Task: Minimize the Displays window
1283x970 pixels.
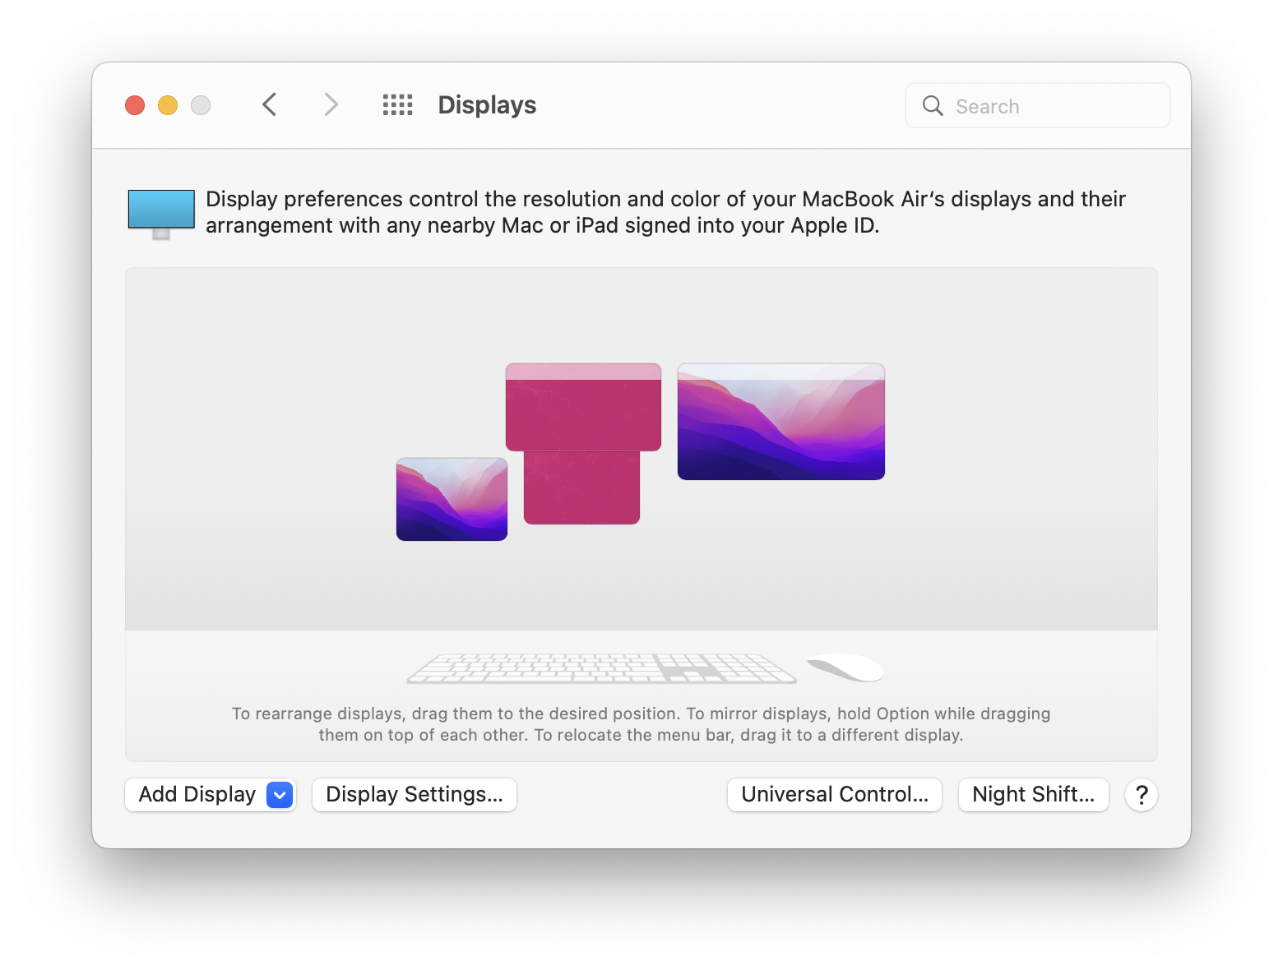Action: (x=168, y=105)
